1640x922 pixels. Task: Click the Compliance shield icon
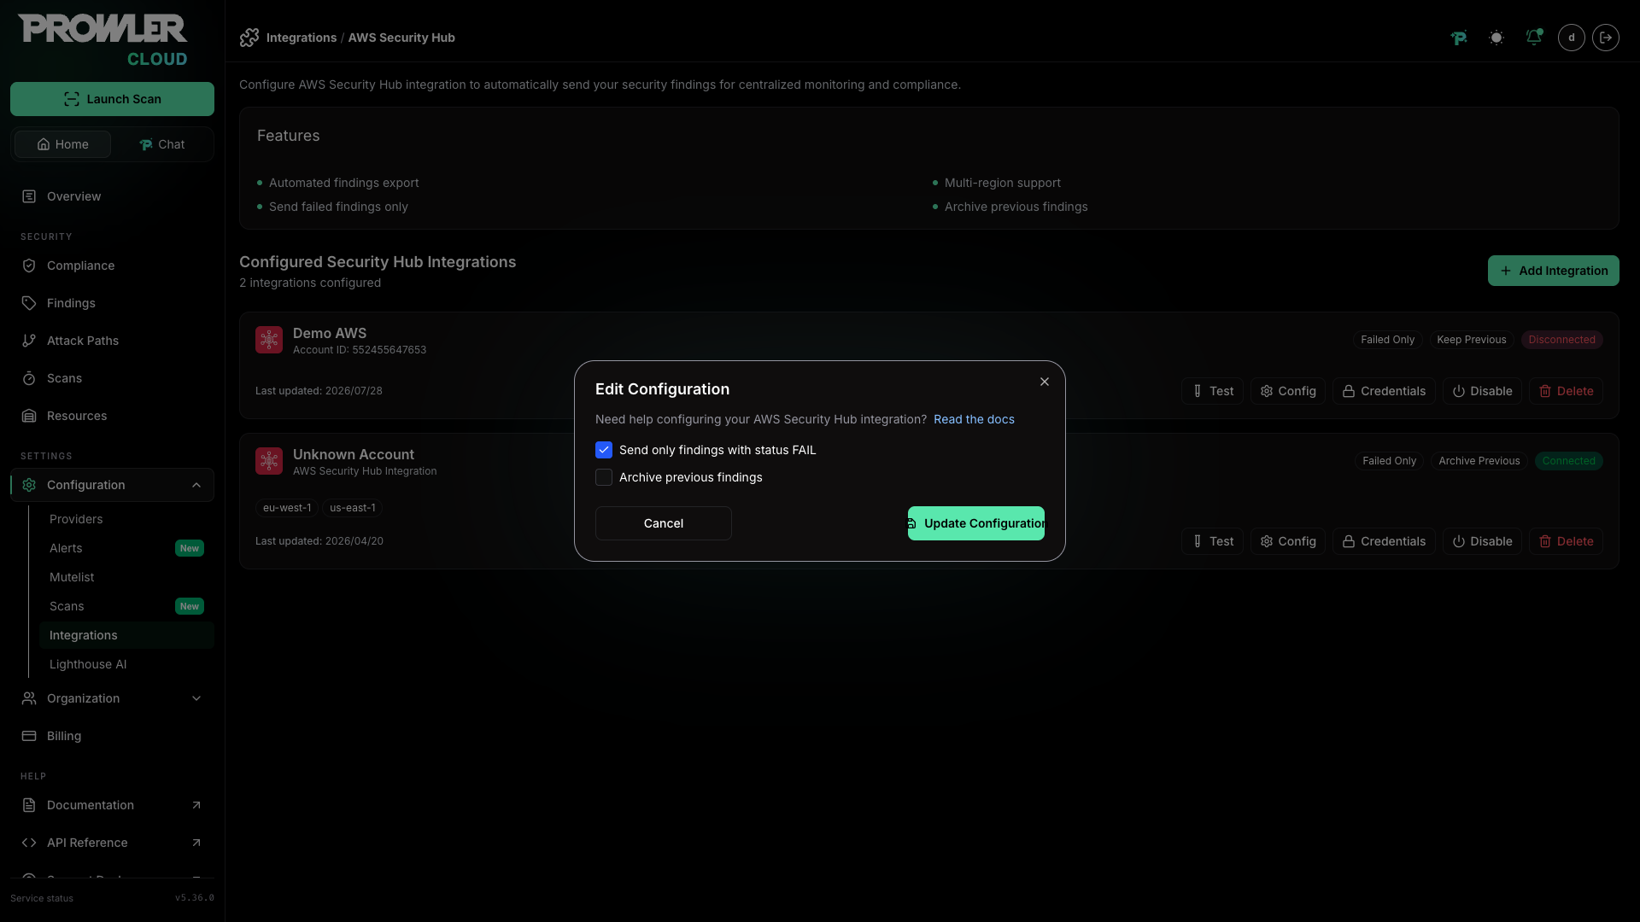(x=29, y=266)
